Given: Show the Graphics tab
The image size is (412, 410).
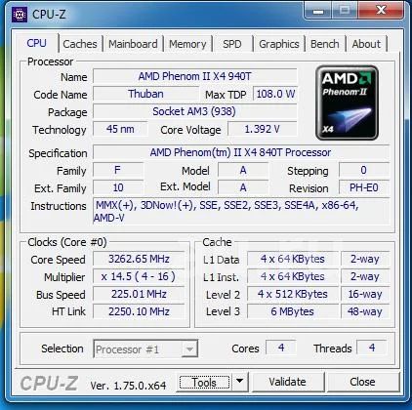Looking at the screenshot, I should [279, 44].
